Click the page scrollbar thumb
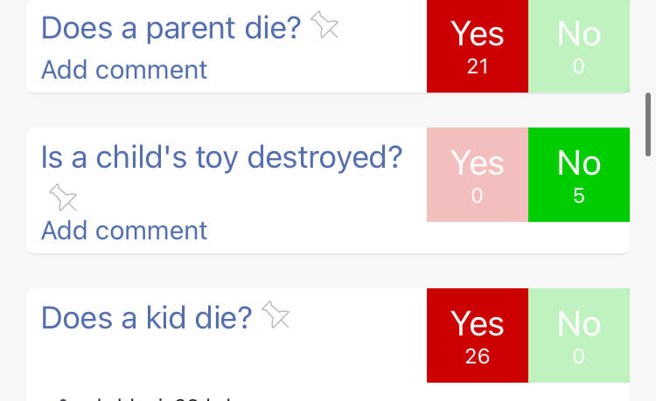This screenshot has width=656, height=401. click(648, 124)
